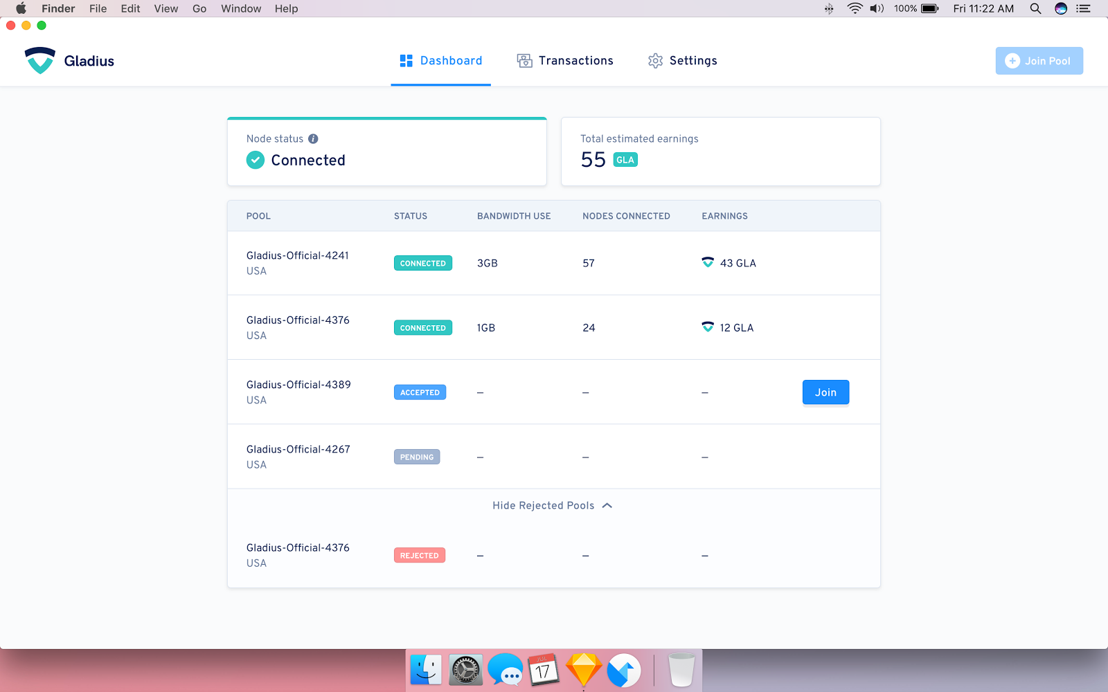Select pool name Gladius-Official-4241
This screenshot has height=692, width=1108.
(298, 255)
